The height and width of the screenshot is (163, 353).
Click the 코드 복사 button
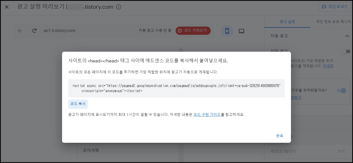(78, 104)
